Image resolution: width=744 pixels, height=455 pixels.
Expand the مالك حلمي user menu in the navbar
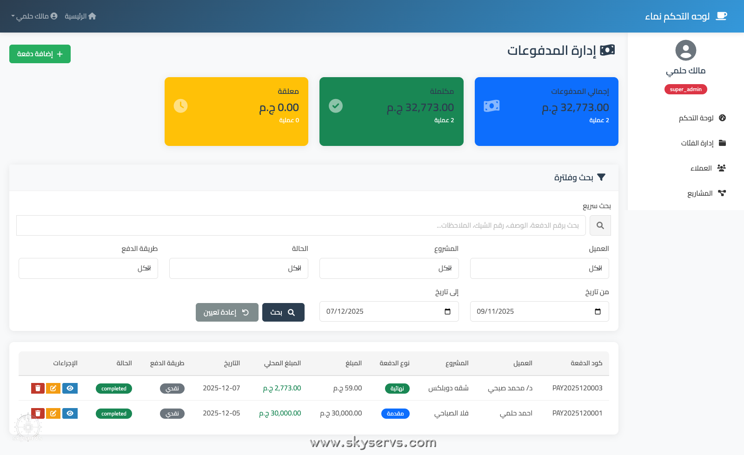33,16
